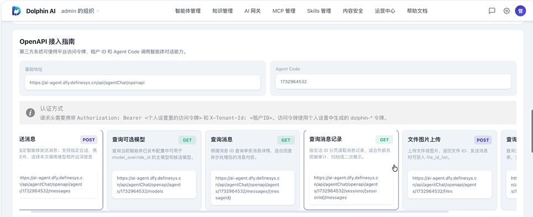Click the Dolphin AI logo icon

(17, 11)
